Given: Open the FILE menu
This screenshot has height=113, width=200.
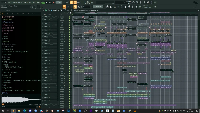Looking at the screenshot, I should [9, 2].
